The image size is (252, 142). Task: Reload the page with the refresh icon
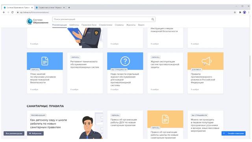(12, 12)
